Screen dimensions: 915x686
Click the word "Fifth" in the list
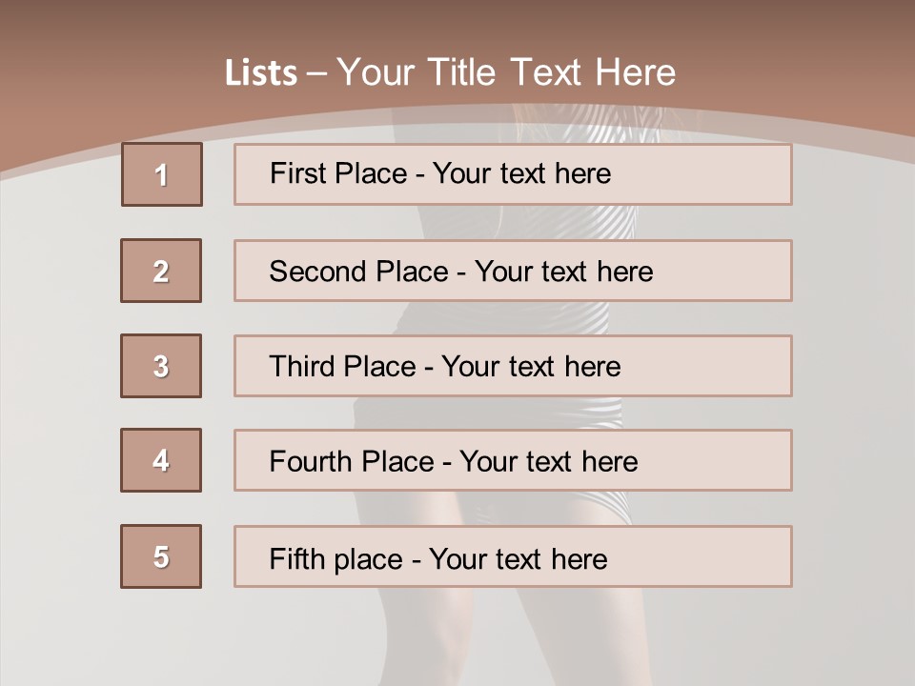296,558
